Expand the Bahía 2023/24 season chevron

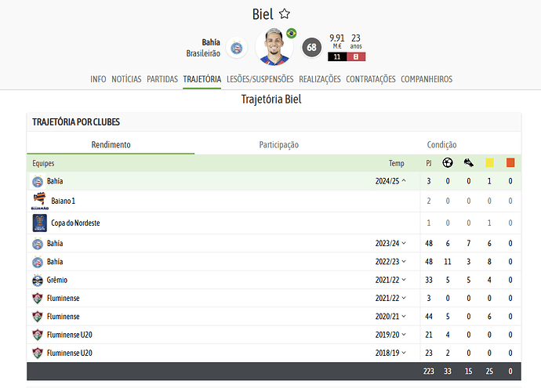[x=404, y=243]
